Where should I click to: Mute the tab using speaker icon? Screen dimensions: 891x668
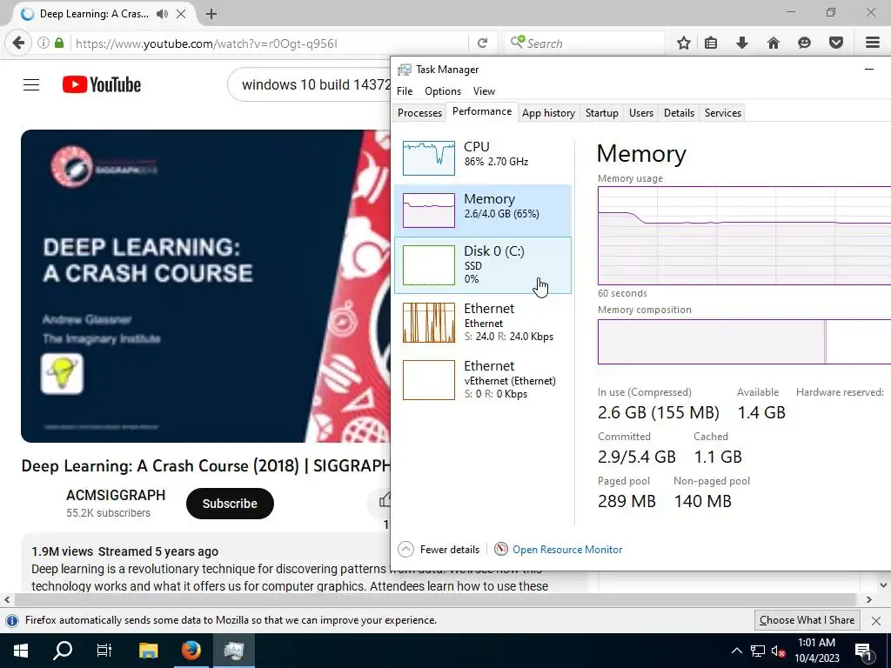163,14
